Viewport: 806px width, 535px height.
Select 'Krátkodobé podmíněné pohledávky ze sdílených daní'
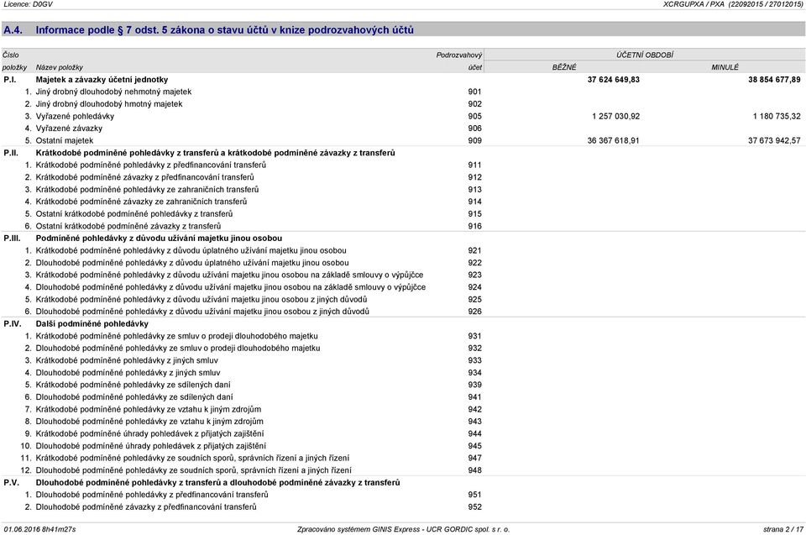click(133, 385)
